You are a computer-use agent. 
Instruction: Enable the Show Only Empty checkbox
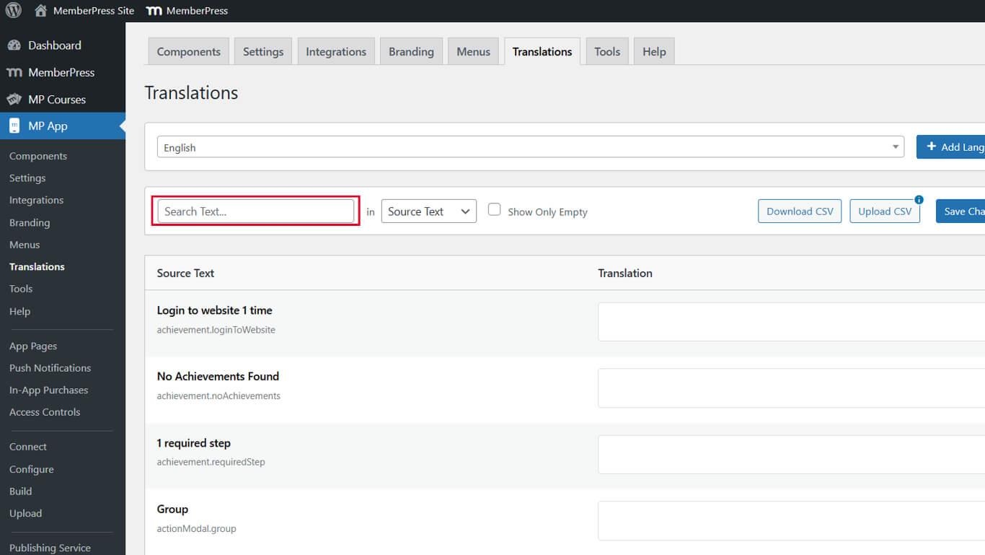tap(494, 209)
